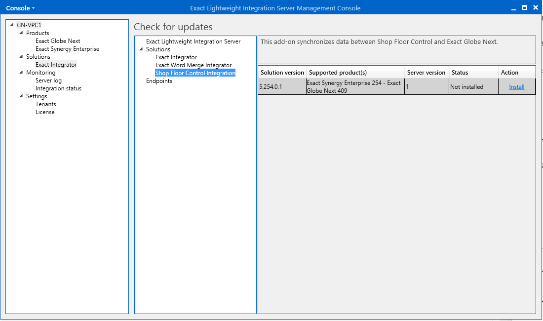
Task: Collapse the Settings tree node
Action: 21,96
